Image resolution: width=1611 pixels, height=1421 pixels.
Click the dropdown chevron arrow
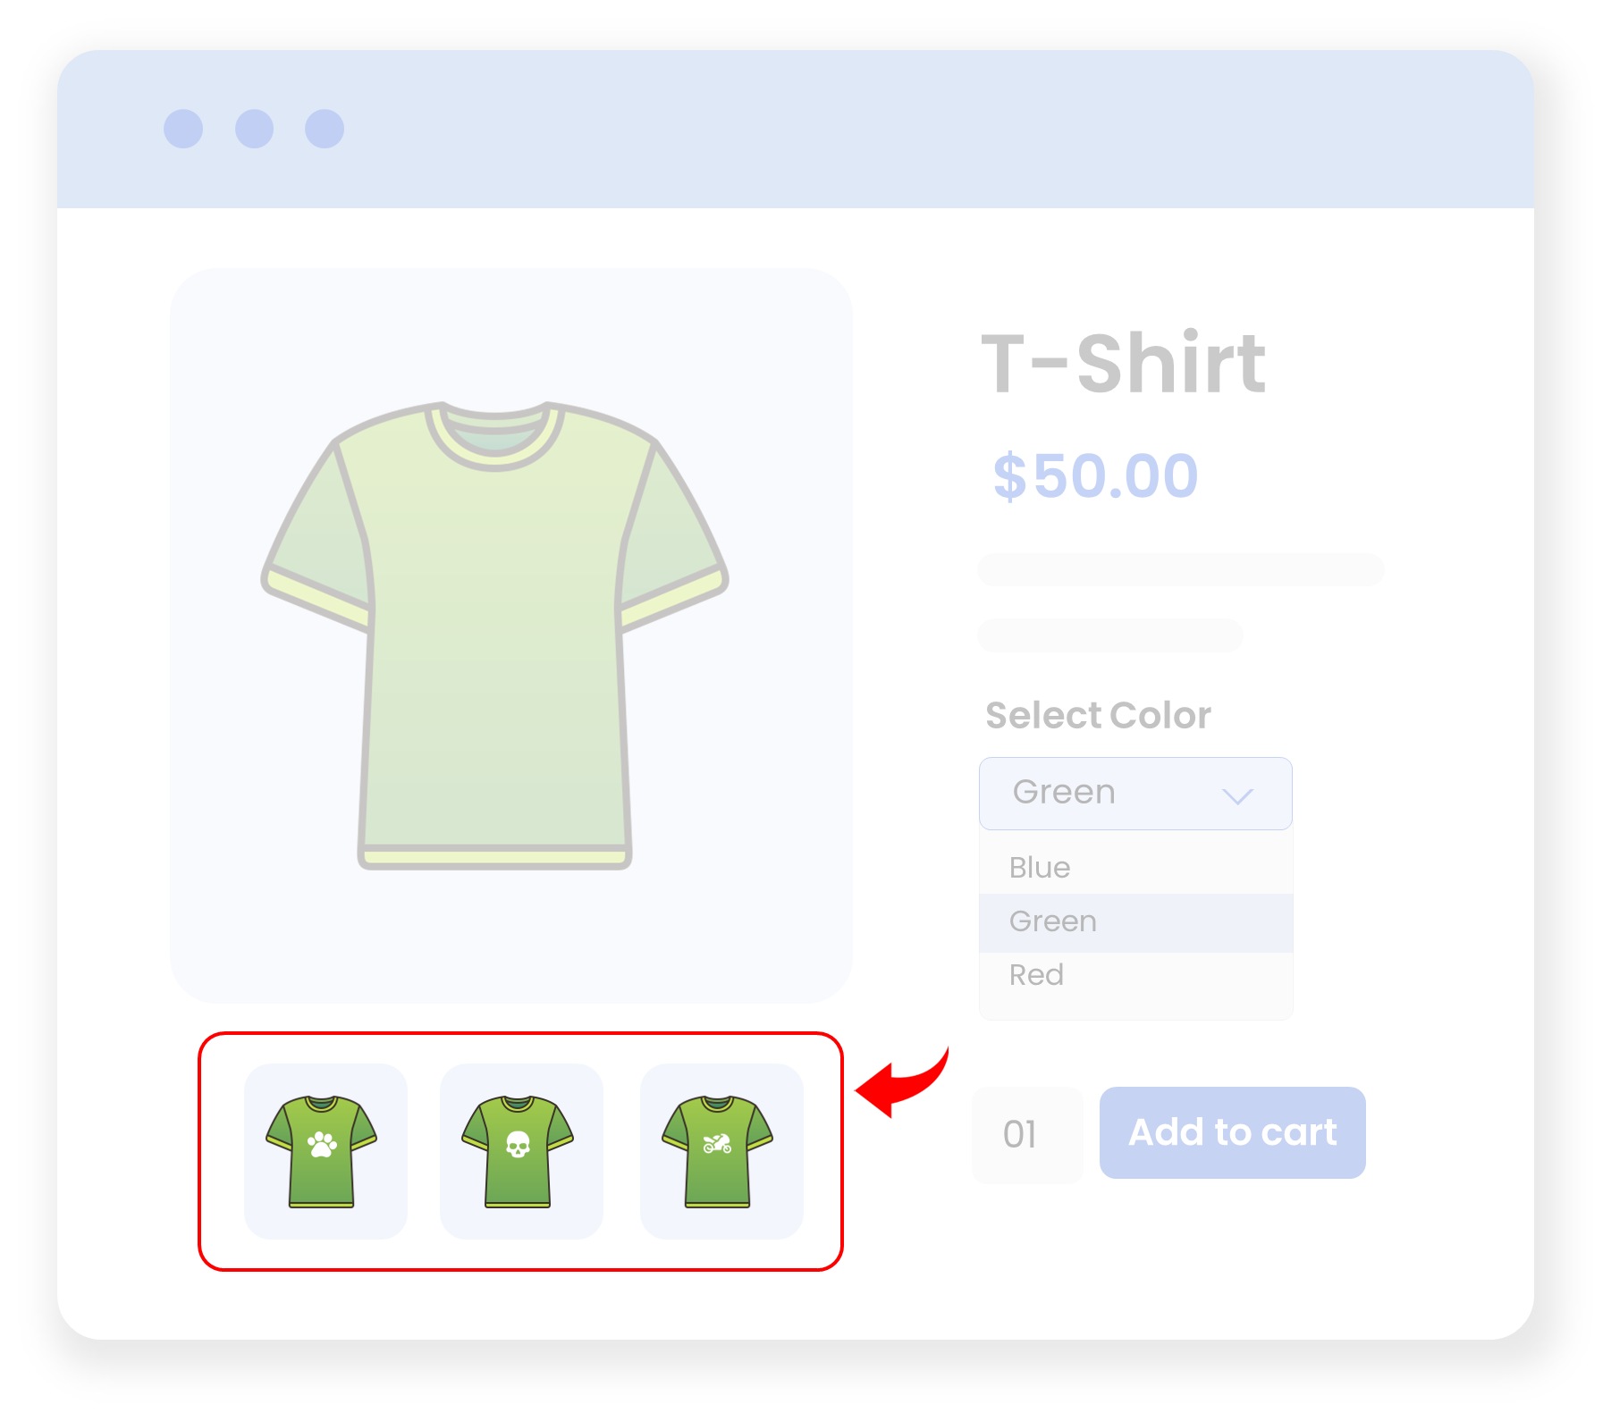point(1237,795)
